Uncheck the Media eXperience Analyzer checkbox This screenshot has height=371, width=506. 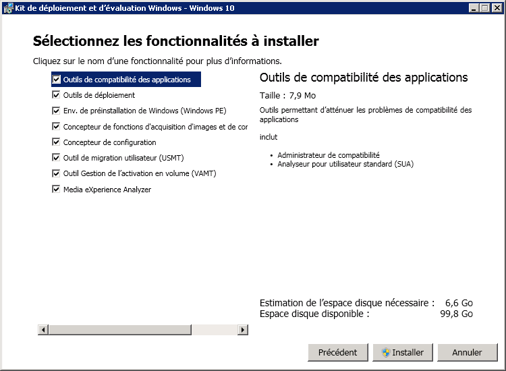pyautogui.click(x=57, y=190)
